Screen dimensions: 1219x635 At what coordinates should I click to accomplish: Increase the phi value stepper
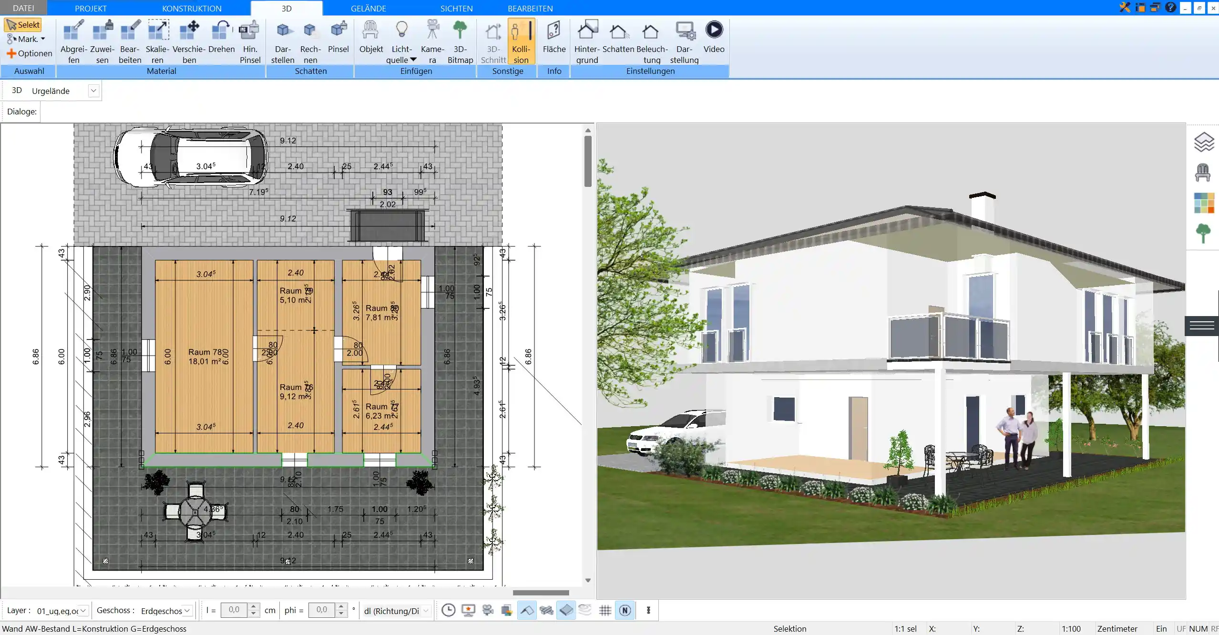point(341,607)
